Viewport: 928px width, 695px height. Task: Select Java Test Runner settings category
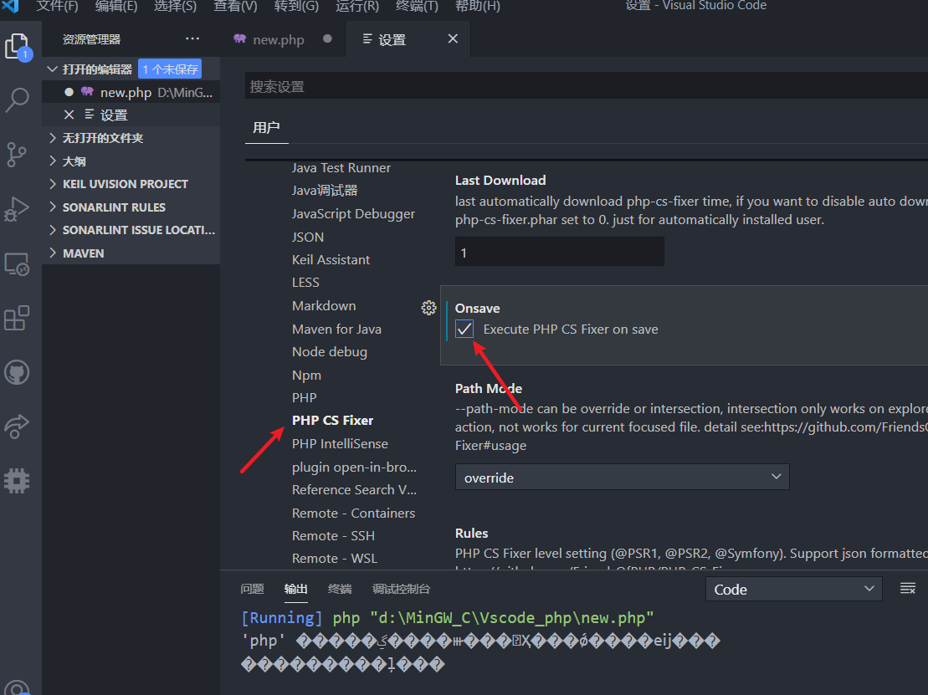click(341, 167)
